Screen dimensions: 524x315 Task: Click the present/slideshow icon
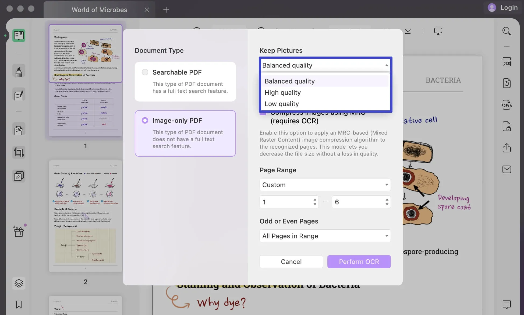438,31
